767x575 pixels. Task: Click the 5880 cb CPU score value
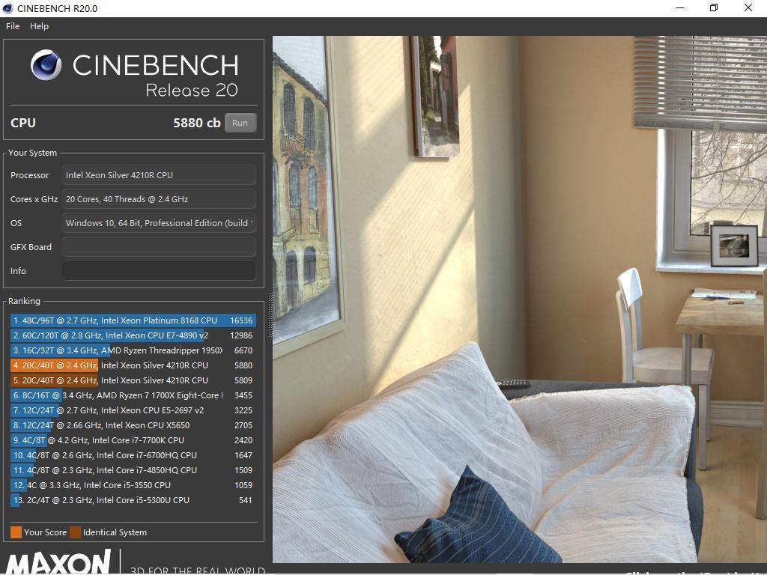(197, 123)
